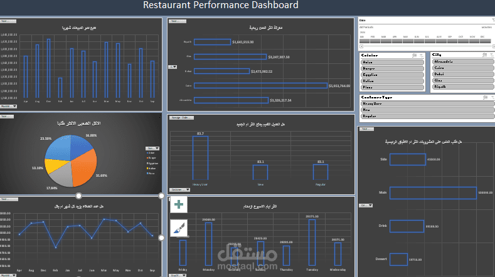
Task: Filter by Riyadh in the City slicer
Action: [x=463, y=86]
